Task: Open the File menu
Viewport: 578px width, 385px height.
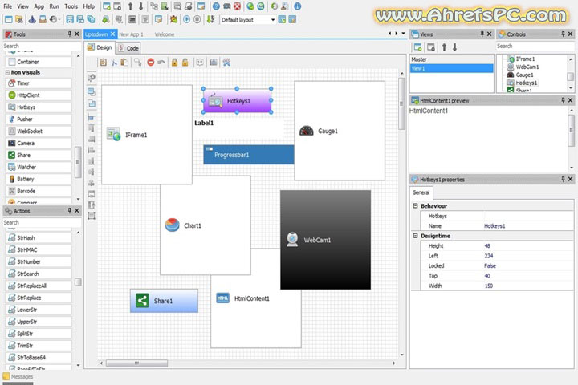Action: click(7, 6)
